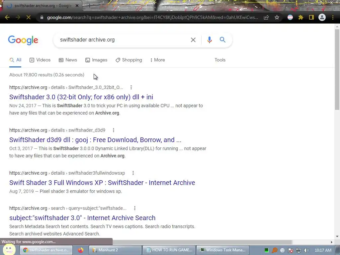Open the Extensions puzzle-piece menu

301,17
